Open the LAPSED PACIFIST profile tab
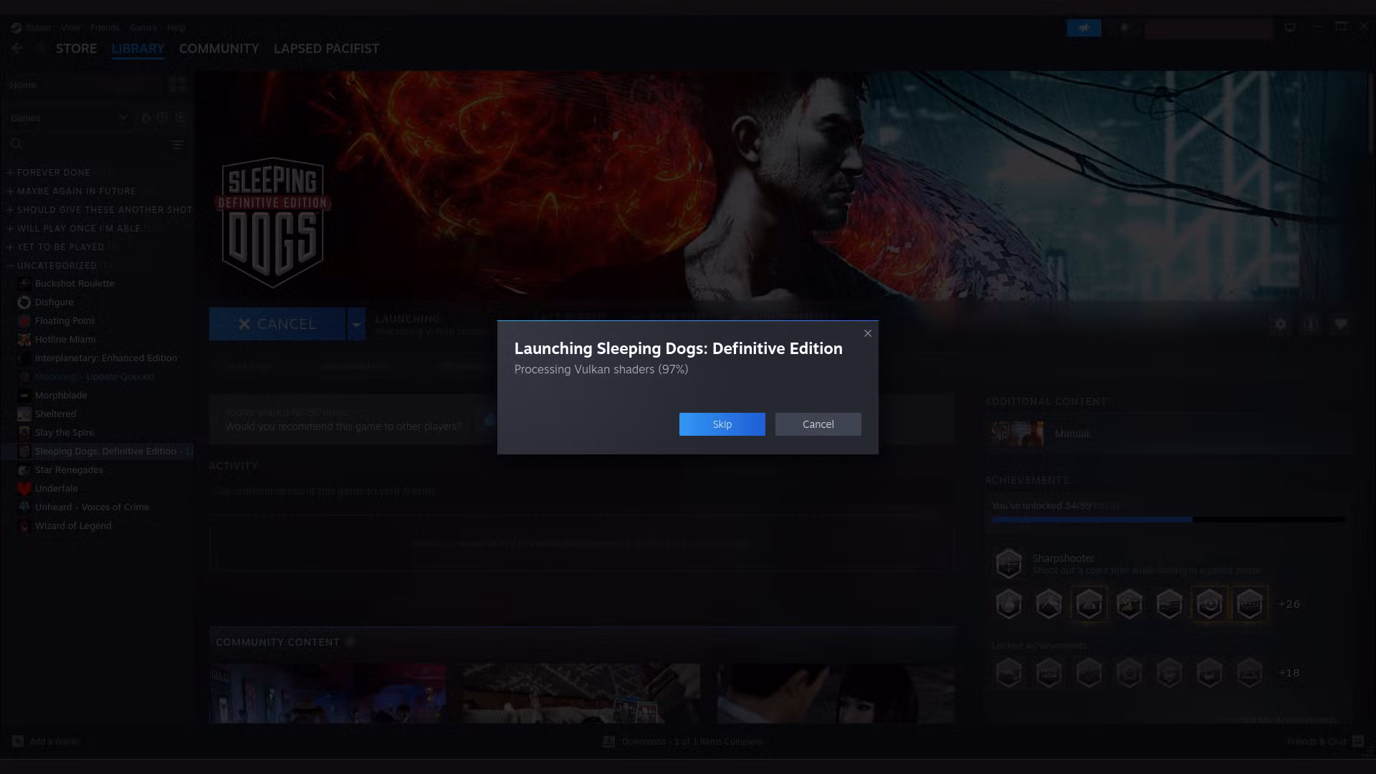The width and height of the screenshot is (1376, 774). 326,49
